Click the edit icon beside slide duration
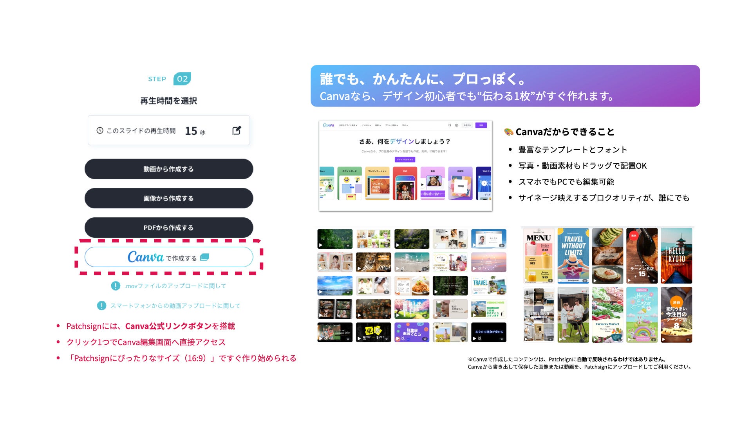The image size is (752, 423). tap(237, 130)
